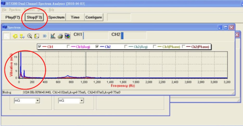Close the Spectrum window

[231, 27]
